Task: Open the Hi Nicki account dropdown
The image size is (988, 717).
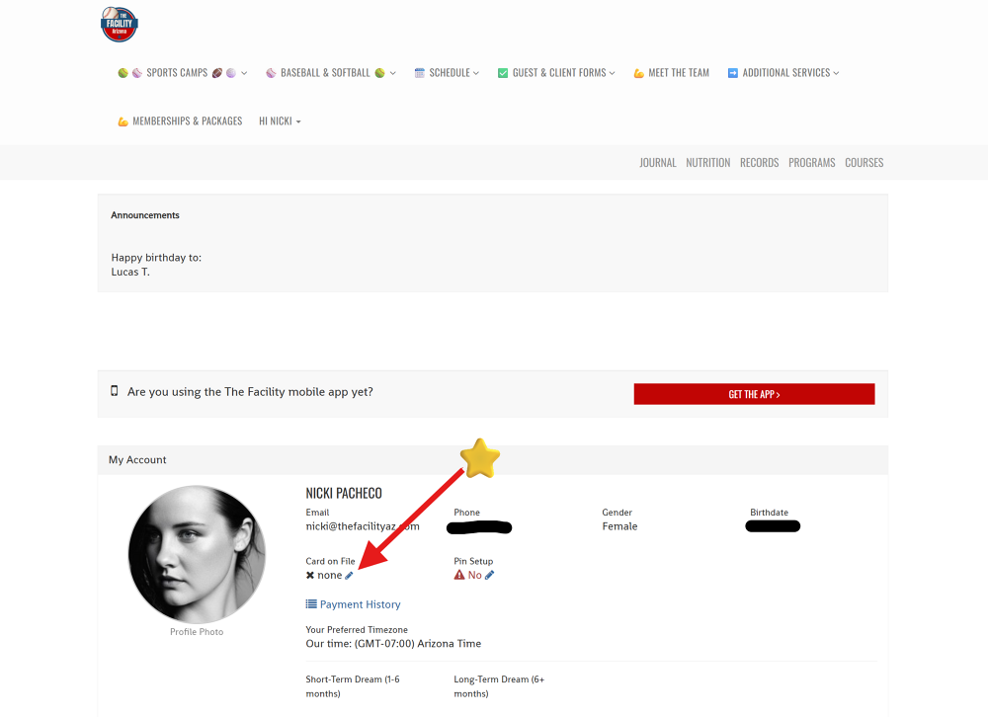Action: [280, 120]
